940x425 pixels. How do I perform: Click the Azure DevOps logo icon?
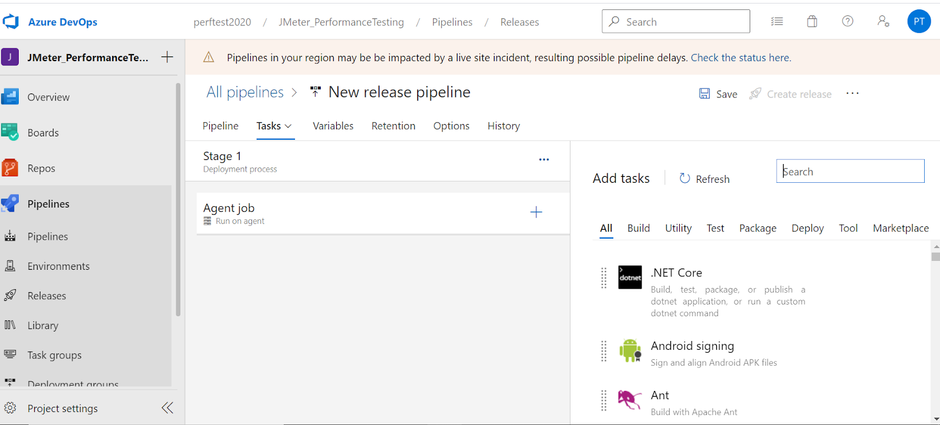click(x=11, y=22)
